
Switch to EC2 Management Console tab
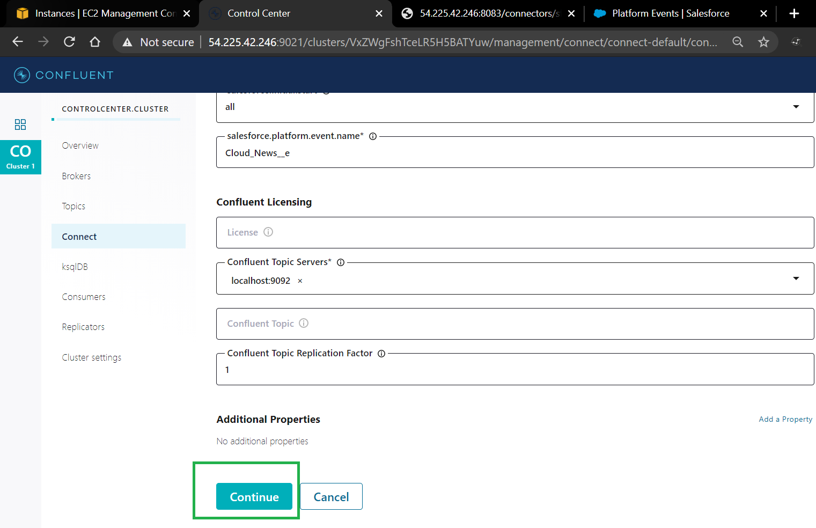coord(105,13)
